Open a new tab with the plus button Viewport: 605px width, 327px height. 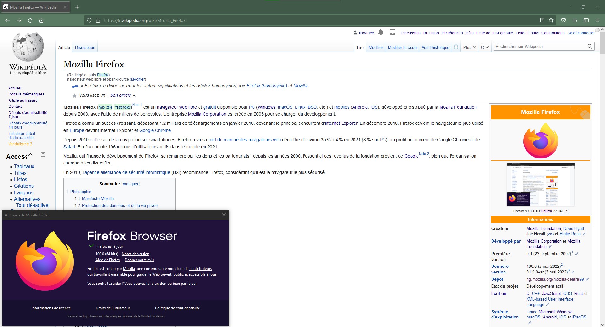click(x=77, y=7)
